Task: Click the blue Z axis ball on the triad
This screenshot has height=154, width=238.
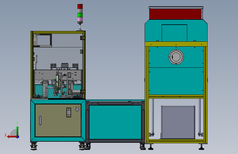Action: pos(18,137)
